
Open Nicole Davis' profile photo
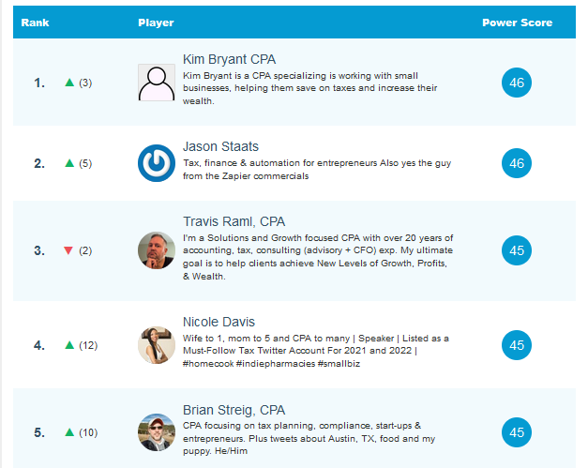pyautogui.click(x=157, y=345)
